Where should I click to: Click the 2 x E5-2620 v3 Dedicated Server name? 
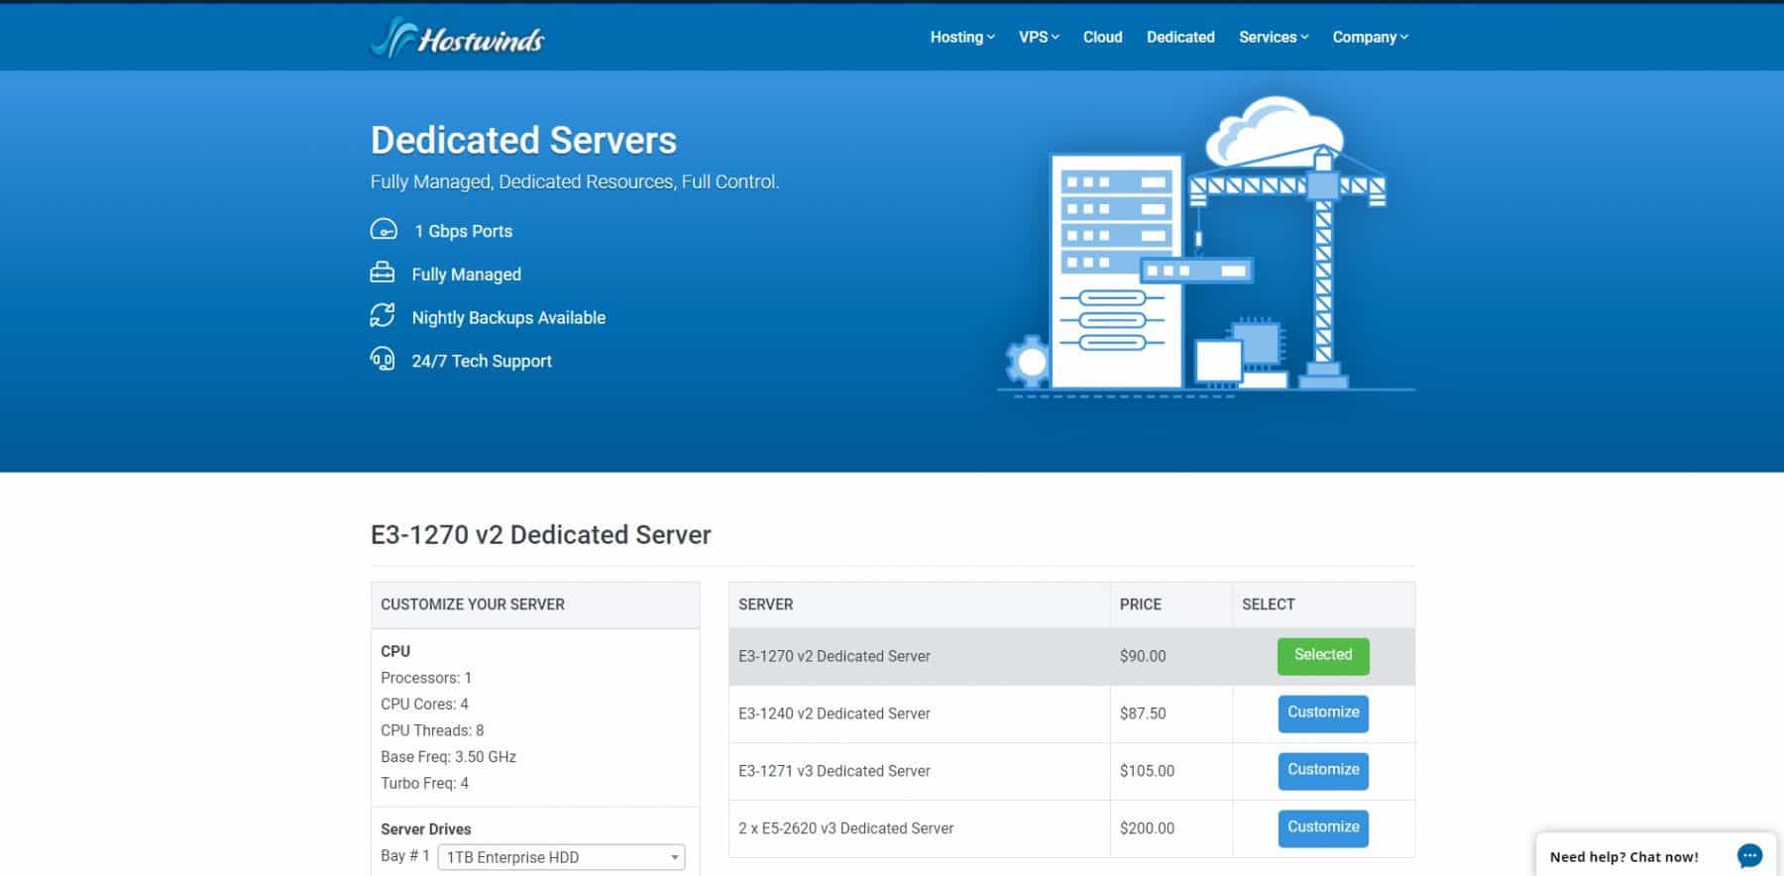click(x=845, y=828)
